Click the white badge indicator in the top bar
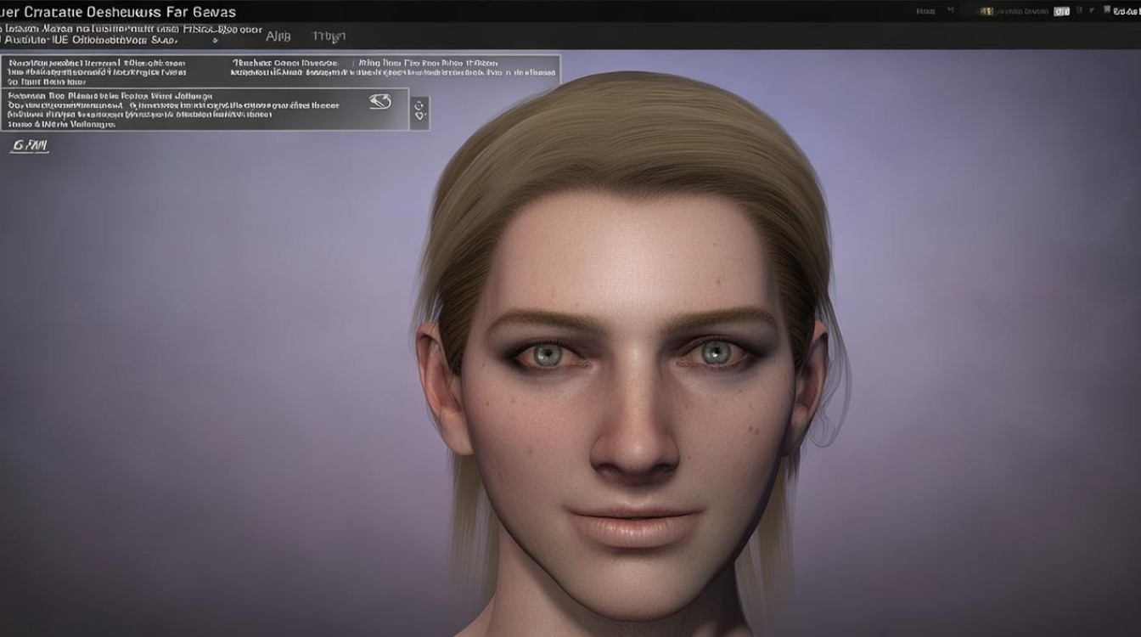Image resolution: width=1141 pixels, height=637 pixels. [x=1061, y=12]
